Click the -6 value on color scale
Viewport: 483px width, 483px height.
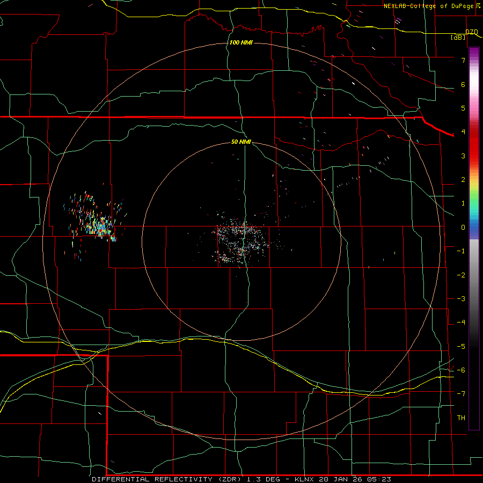tap(461, 370)
